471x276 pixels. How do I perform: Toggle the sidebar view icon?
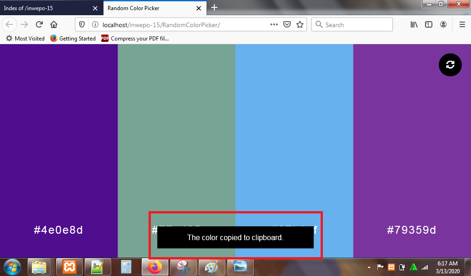coord(429,25)
